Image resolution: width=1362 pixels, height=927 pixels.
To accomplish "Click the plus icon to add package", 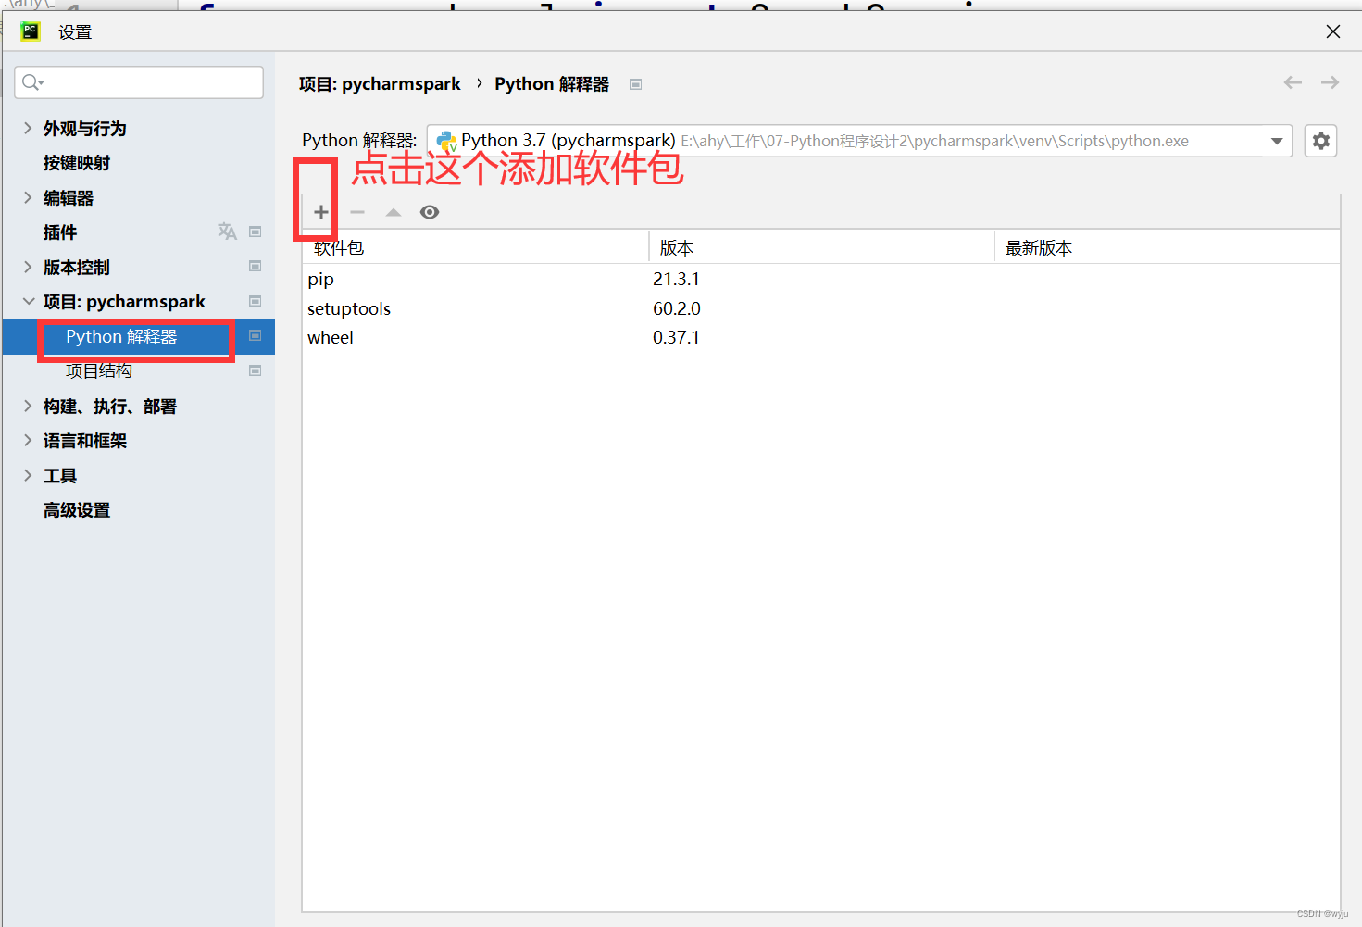I will [321, 212].
